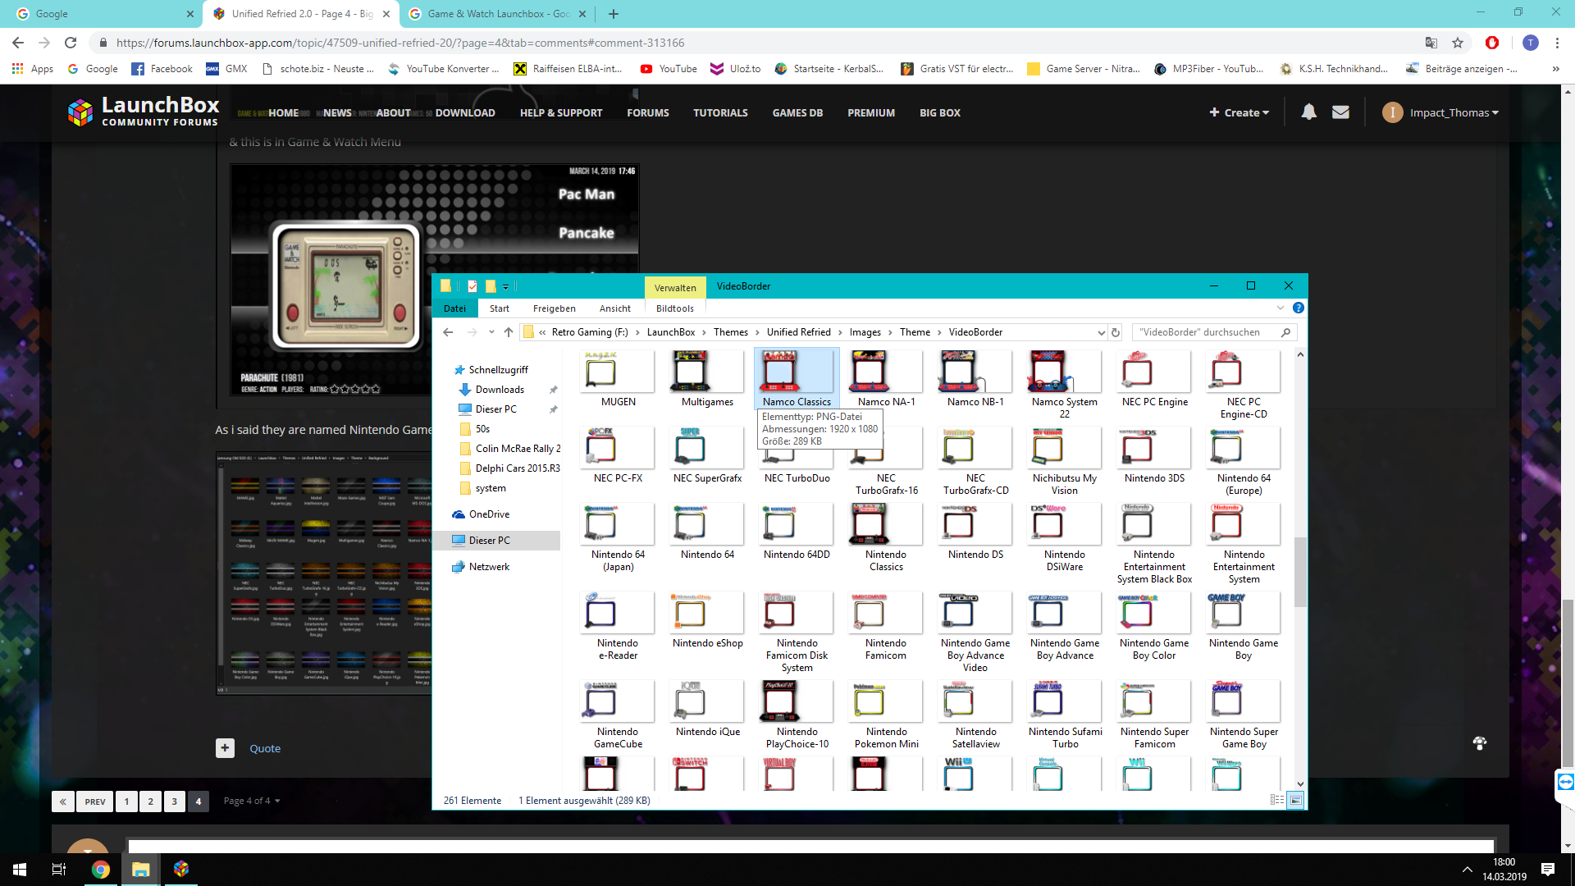
Task: Open recent locations dropdown in Explorer
Action: 491,332
